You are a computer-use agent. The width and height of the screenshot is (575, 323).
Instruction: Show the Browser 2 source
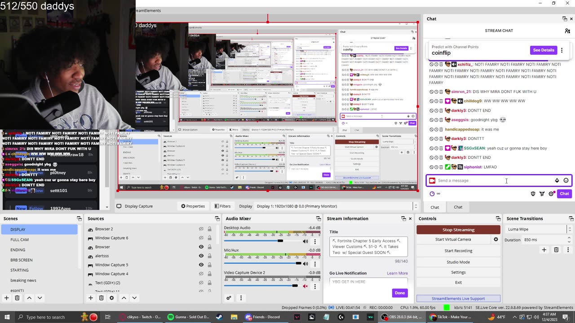[x=201, y=229]
